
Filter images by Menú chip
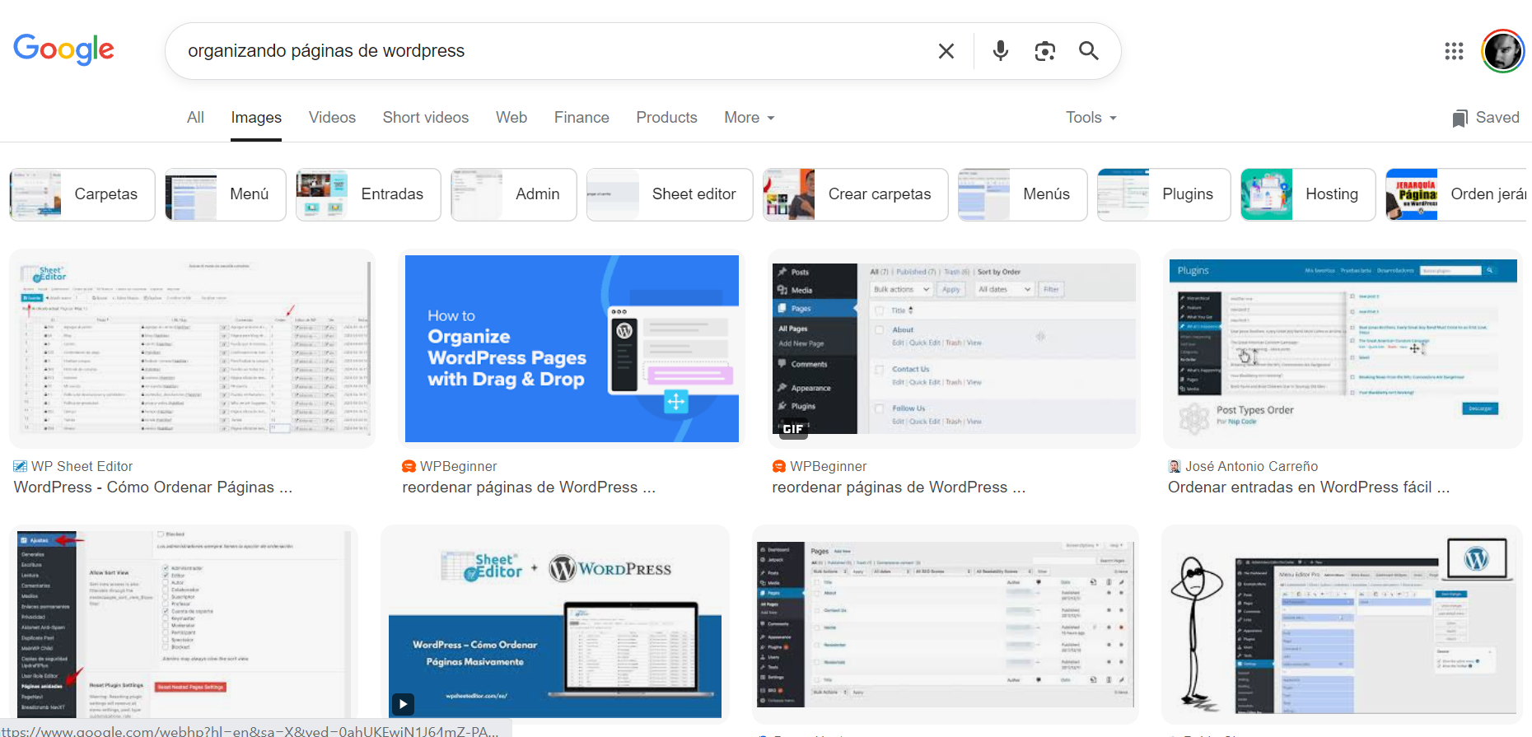click(x=226, y=194)
